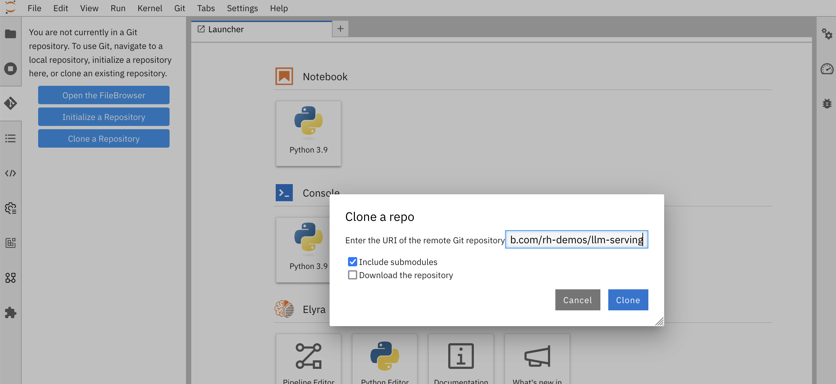Open a new launcher tab with plus
Viewport: 836px width, 384px height.
[340, 29]
